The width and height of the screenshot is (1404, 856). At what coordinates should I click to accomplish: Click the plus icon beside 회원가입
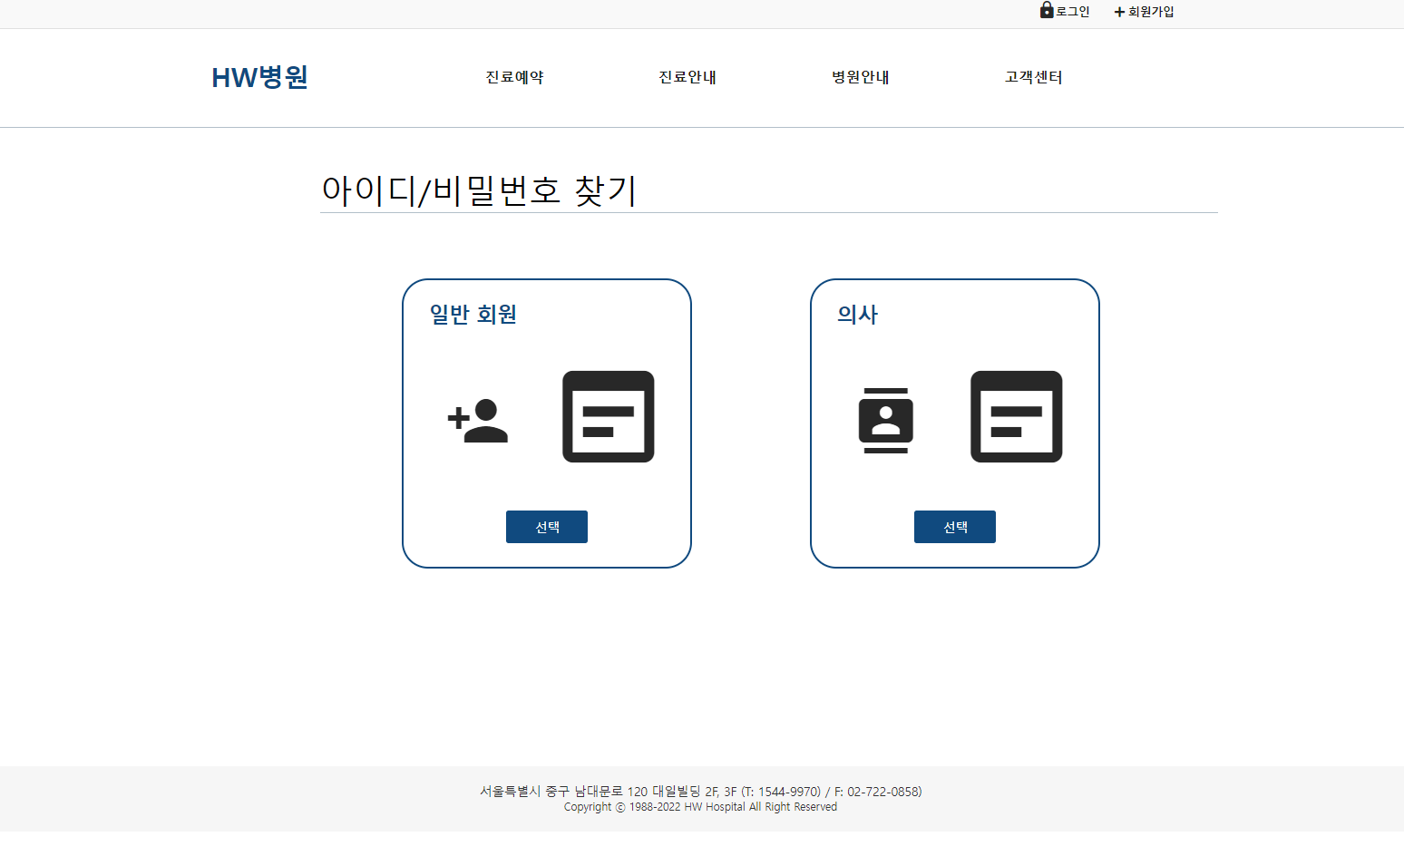pos(1116,12)
